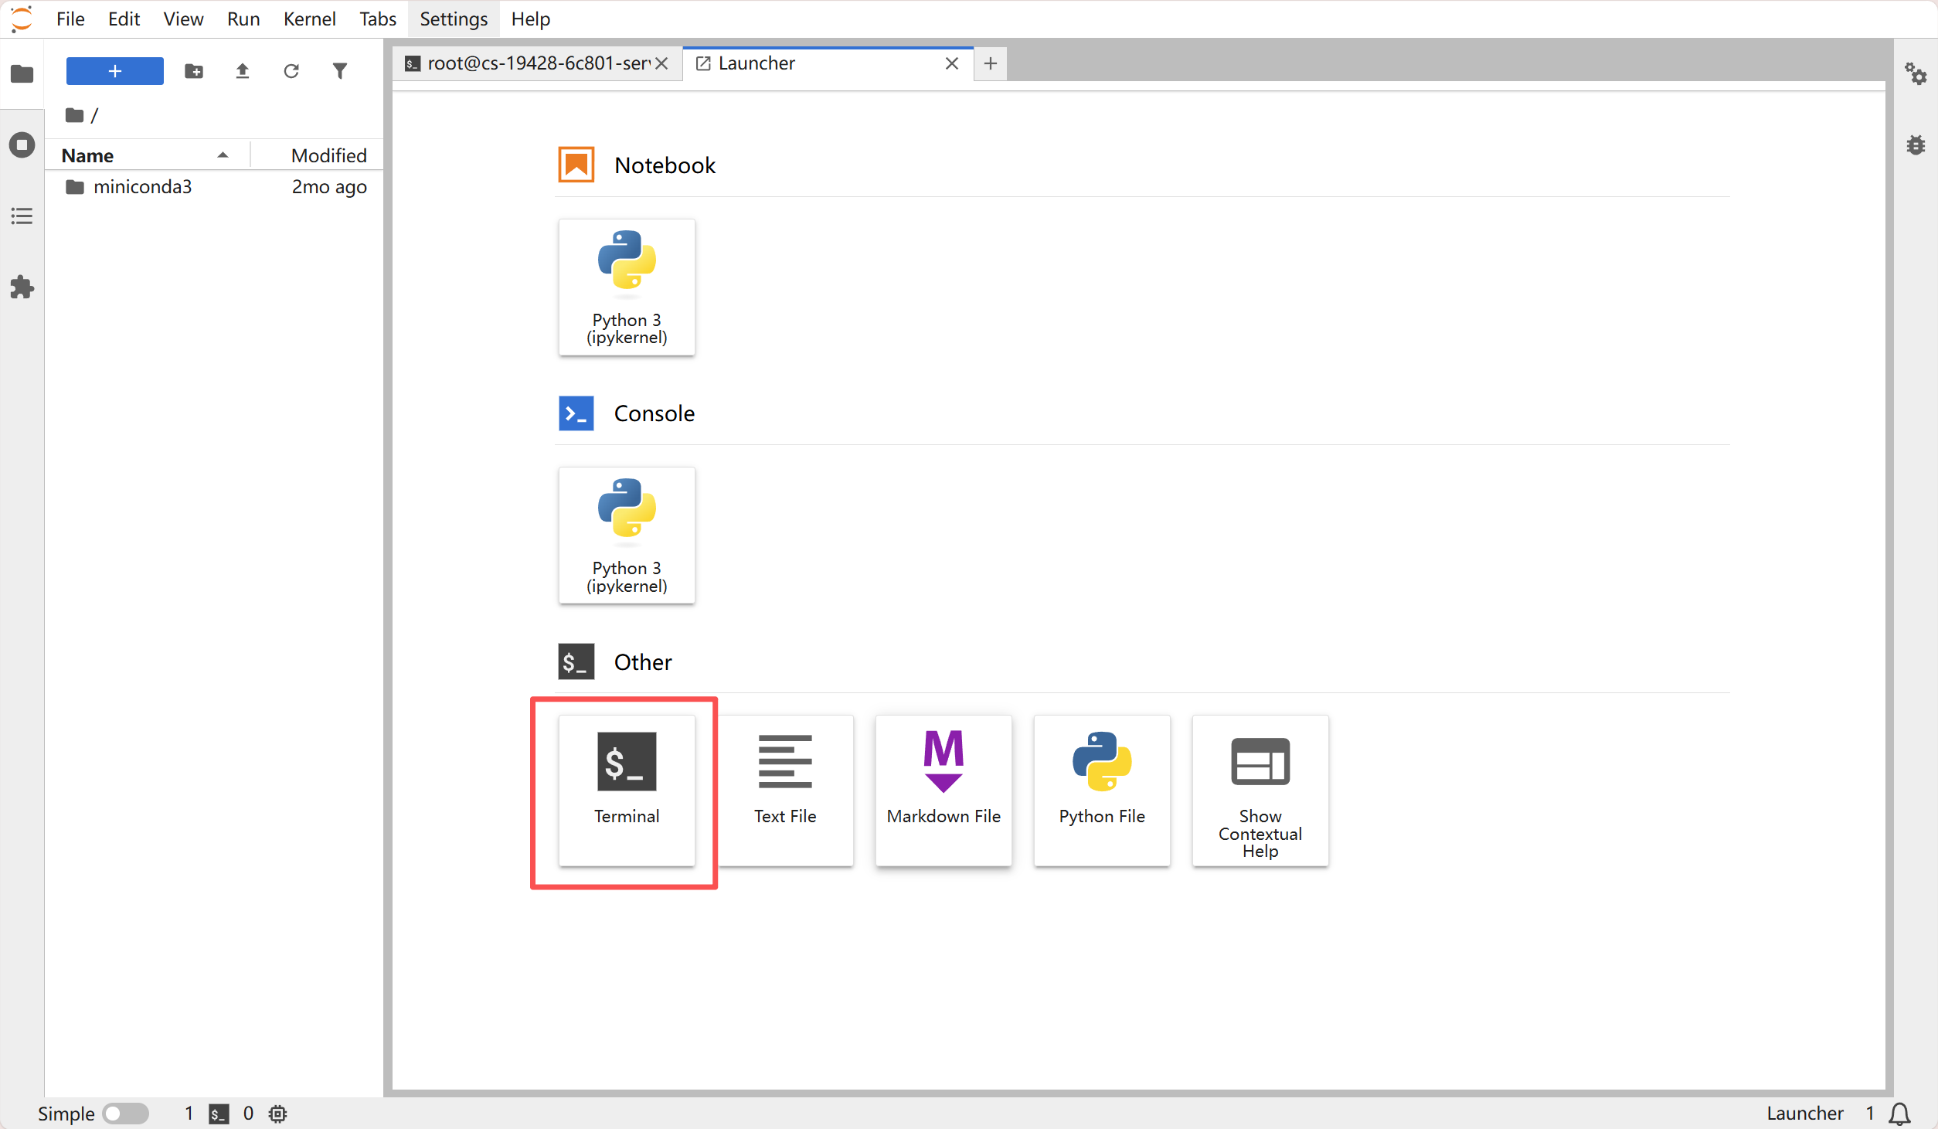This screenshot has width=1938, height=1129.
Task: Open the debugger panel bug icon
Action: [x=1915, y=145]
